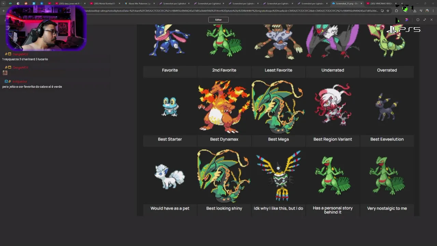Click the 'Underrated' label
Viewport: 437px width, 246px height.
coord(333,70)
